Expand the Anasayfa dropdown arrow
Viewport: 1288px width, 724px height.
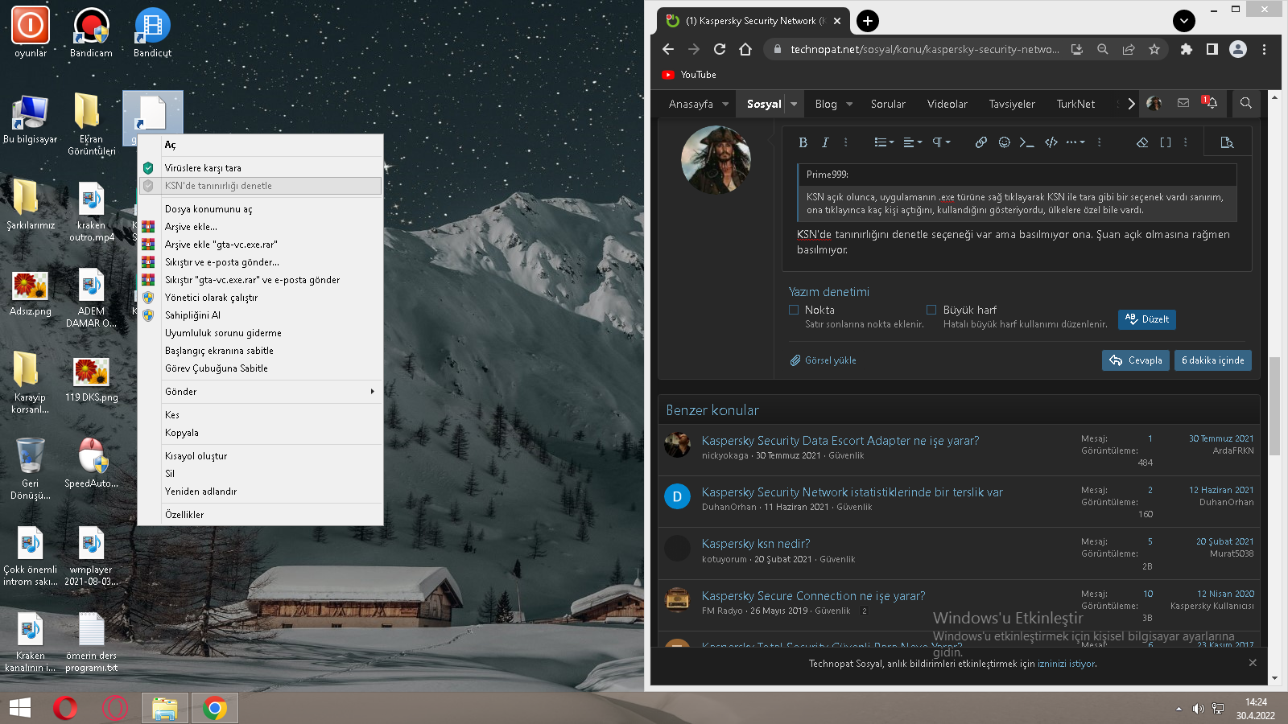[x=725, y=104]
